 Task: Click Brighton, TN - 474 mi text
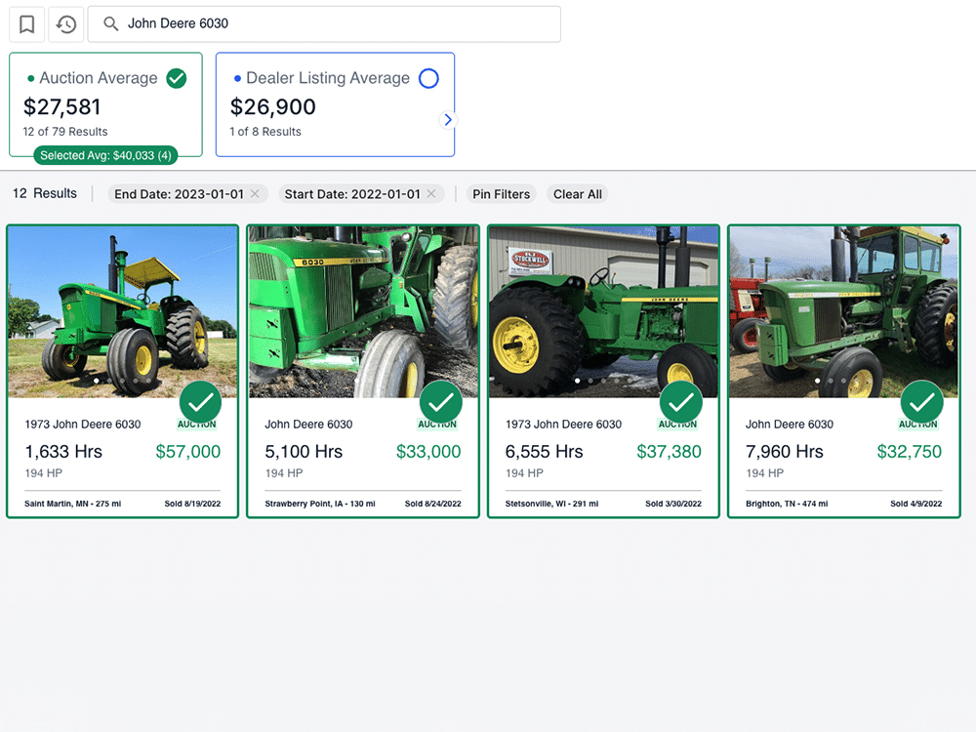[787, 504]
